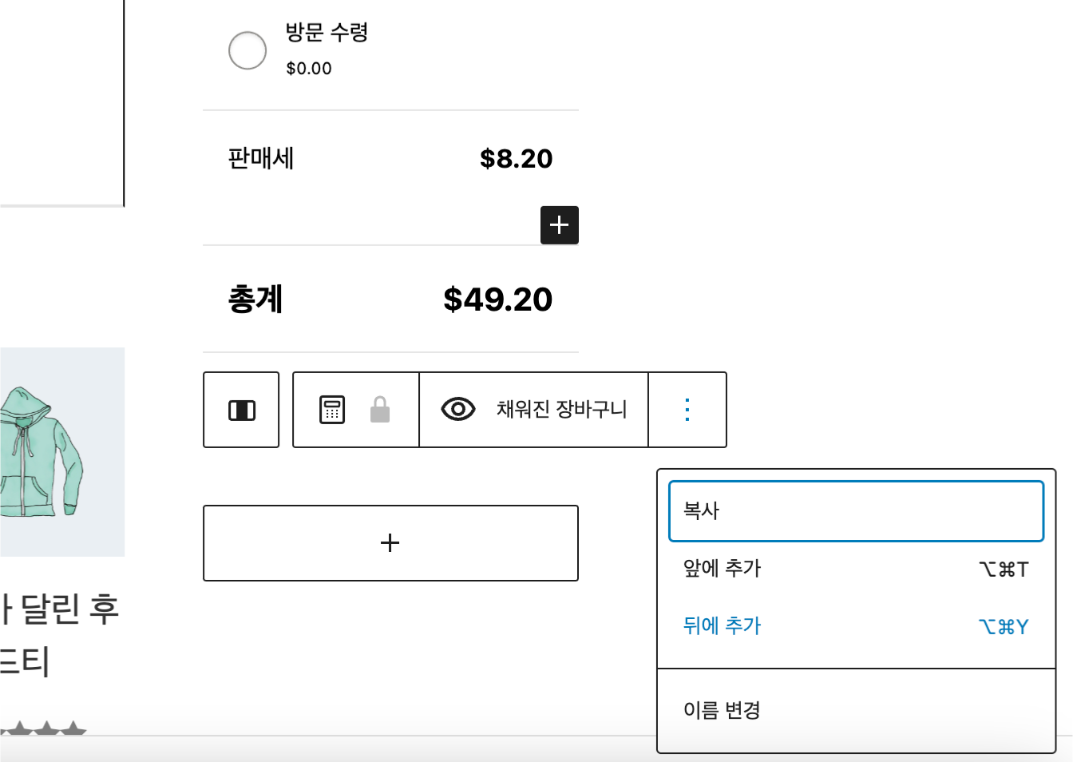Click the hoodie product title text
The height and width of the screenshot is (762, 1073).
point(60,635)
